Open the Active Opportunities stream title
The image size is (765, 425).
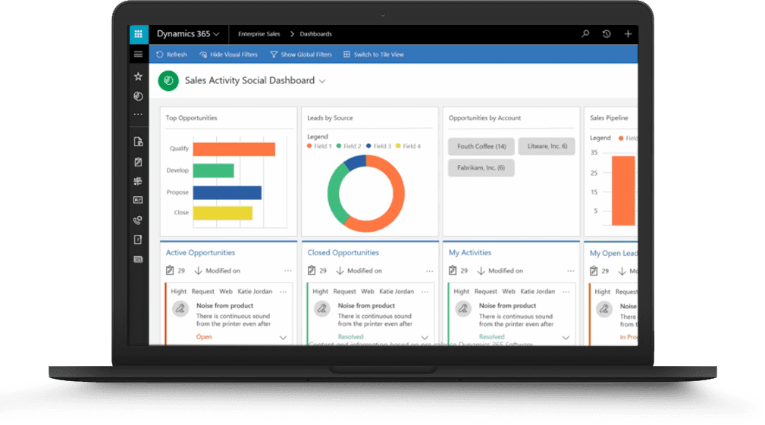pos(200,252)
